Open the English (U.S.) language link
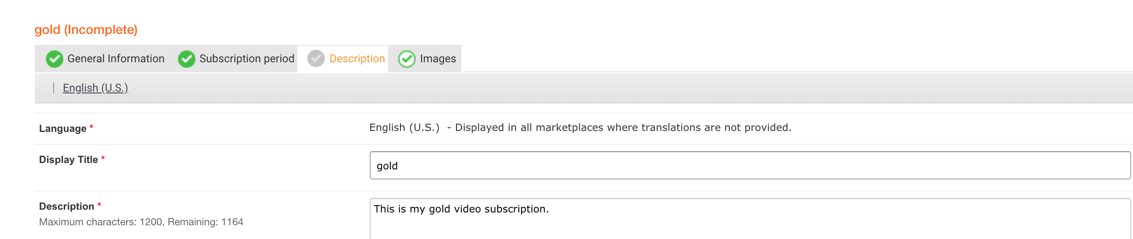Screen dimensions: 1133x239 95,88
